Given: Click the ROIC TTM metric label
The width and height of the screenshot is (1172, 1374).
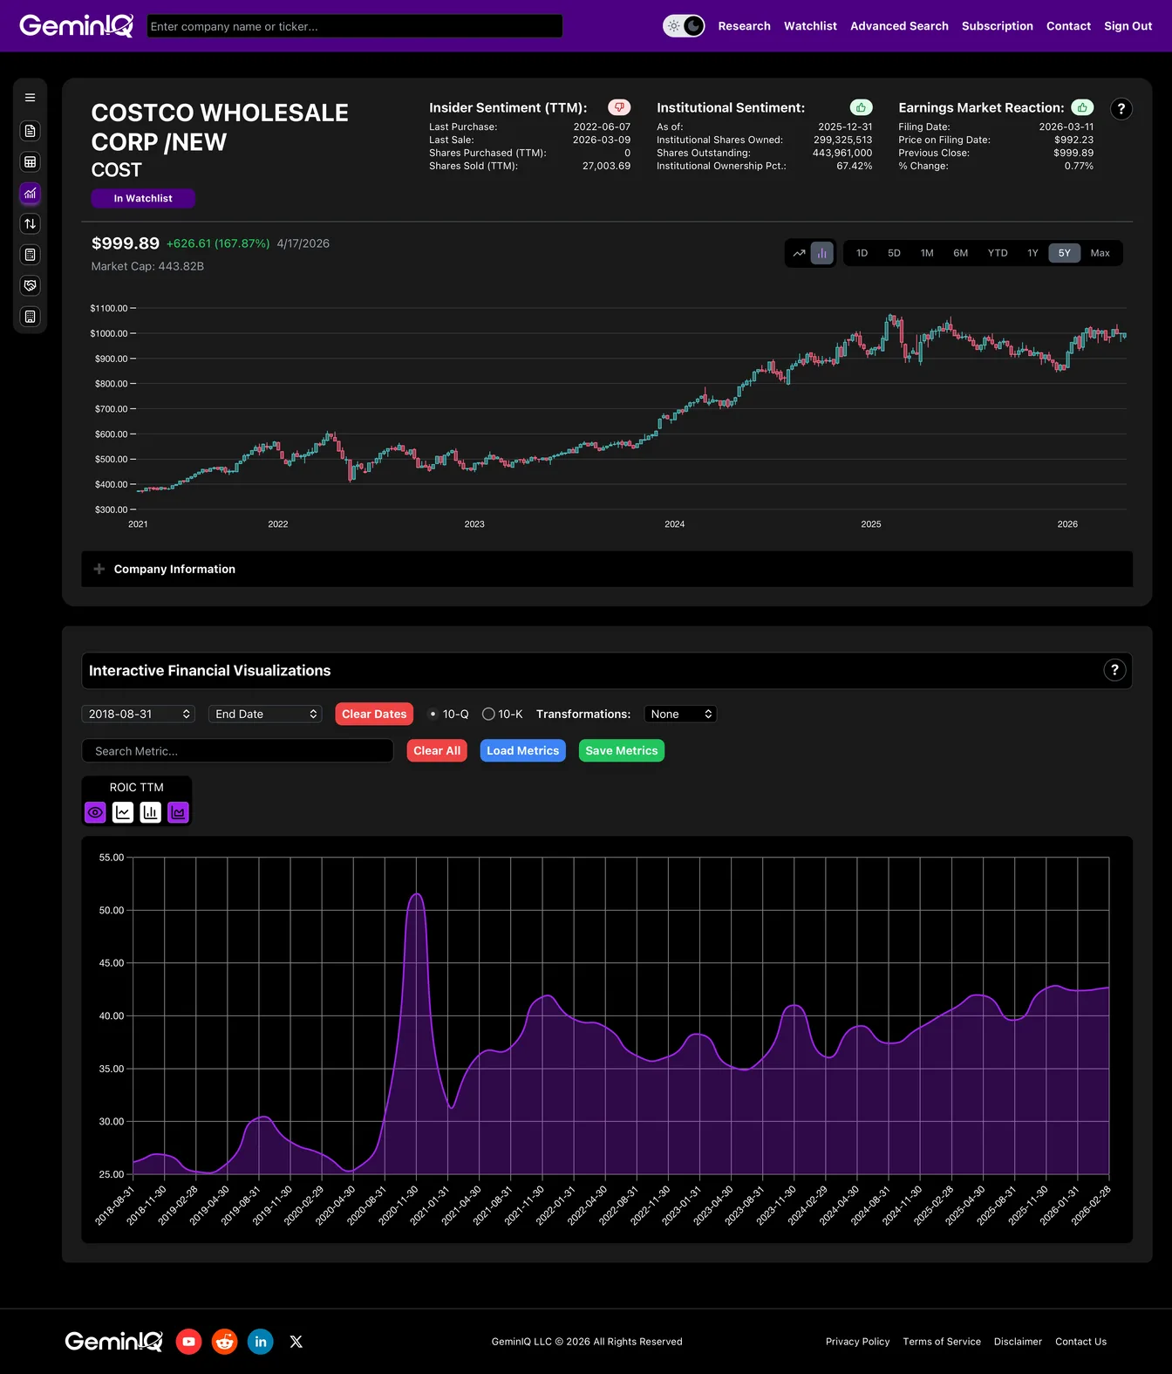Looking at the screenshot, I should click(x=136, y=787).
